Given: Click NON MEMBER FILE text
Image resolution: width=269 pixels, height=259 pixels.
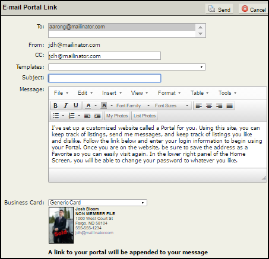Looking at the screenshot, I should [95, 214].
